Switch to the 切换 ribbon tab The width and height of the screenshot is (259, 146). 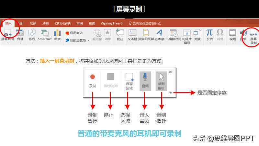pos(33,23)
